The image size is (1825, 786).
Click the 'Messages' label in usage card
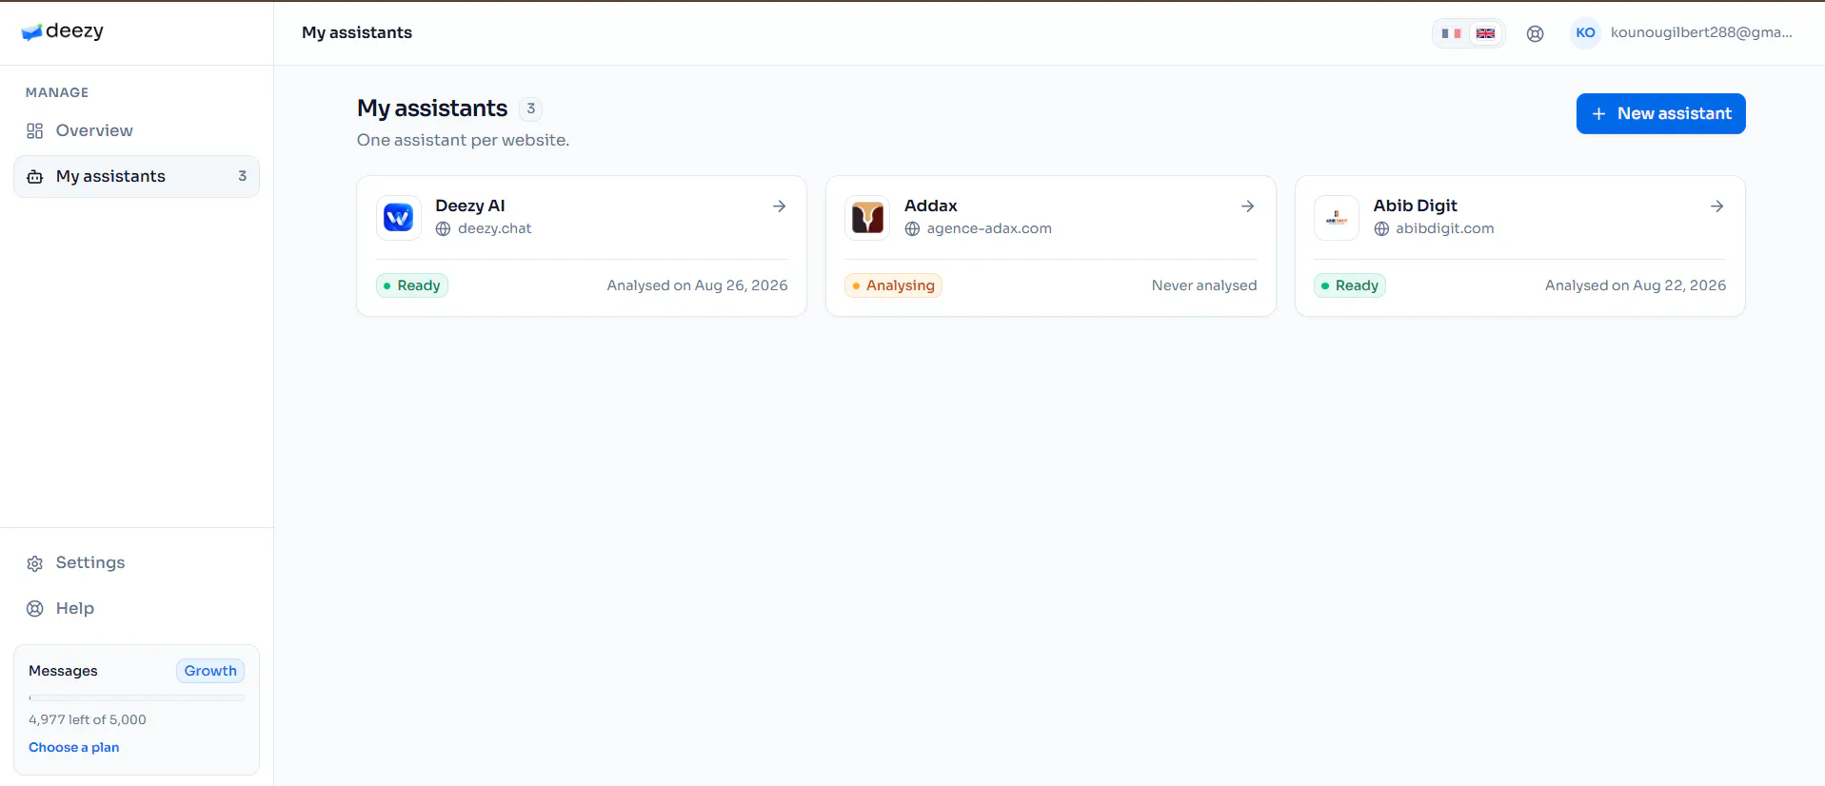(63, 672)
